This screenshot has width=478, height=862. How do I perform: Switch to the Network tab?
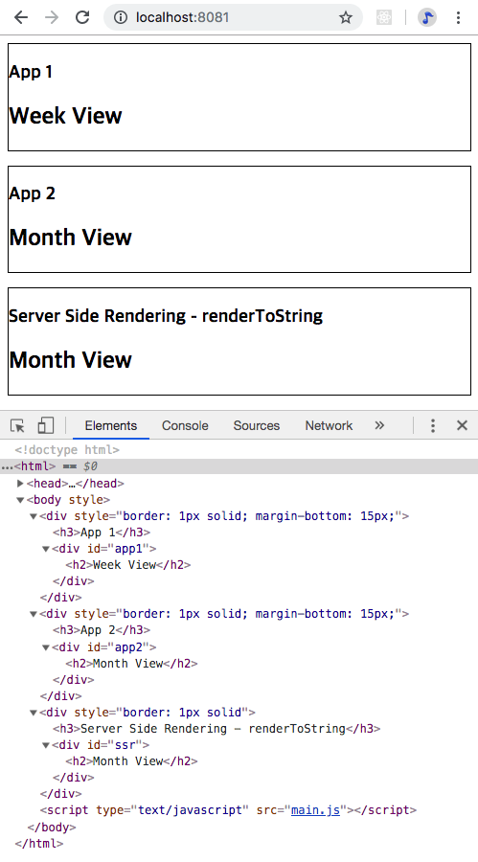coord(329,425)
